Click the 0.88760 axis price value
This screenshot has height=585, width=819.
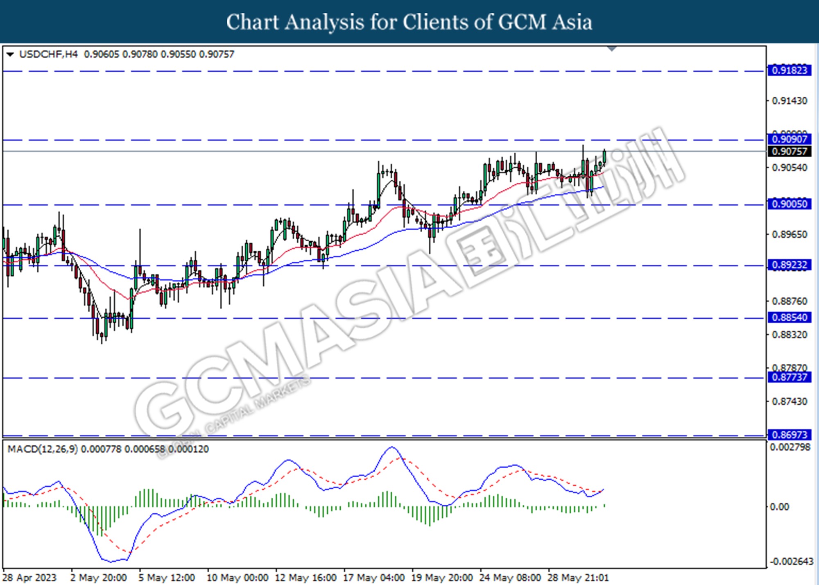[790, 301]
